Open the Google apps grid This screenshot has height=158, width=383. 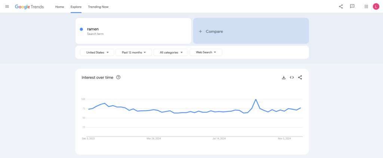point(366,6)
